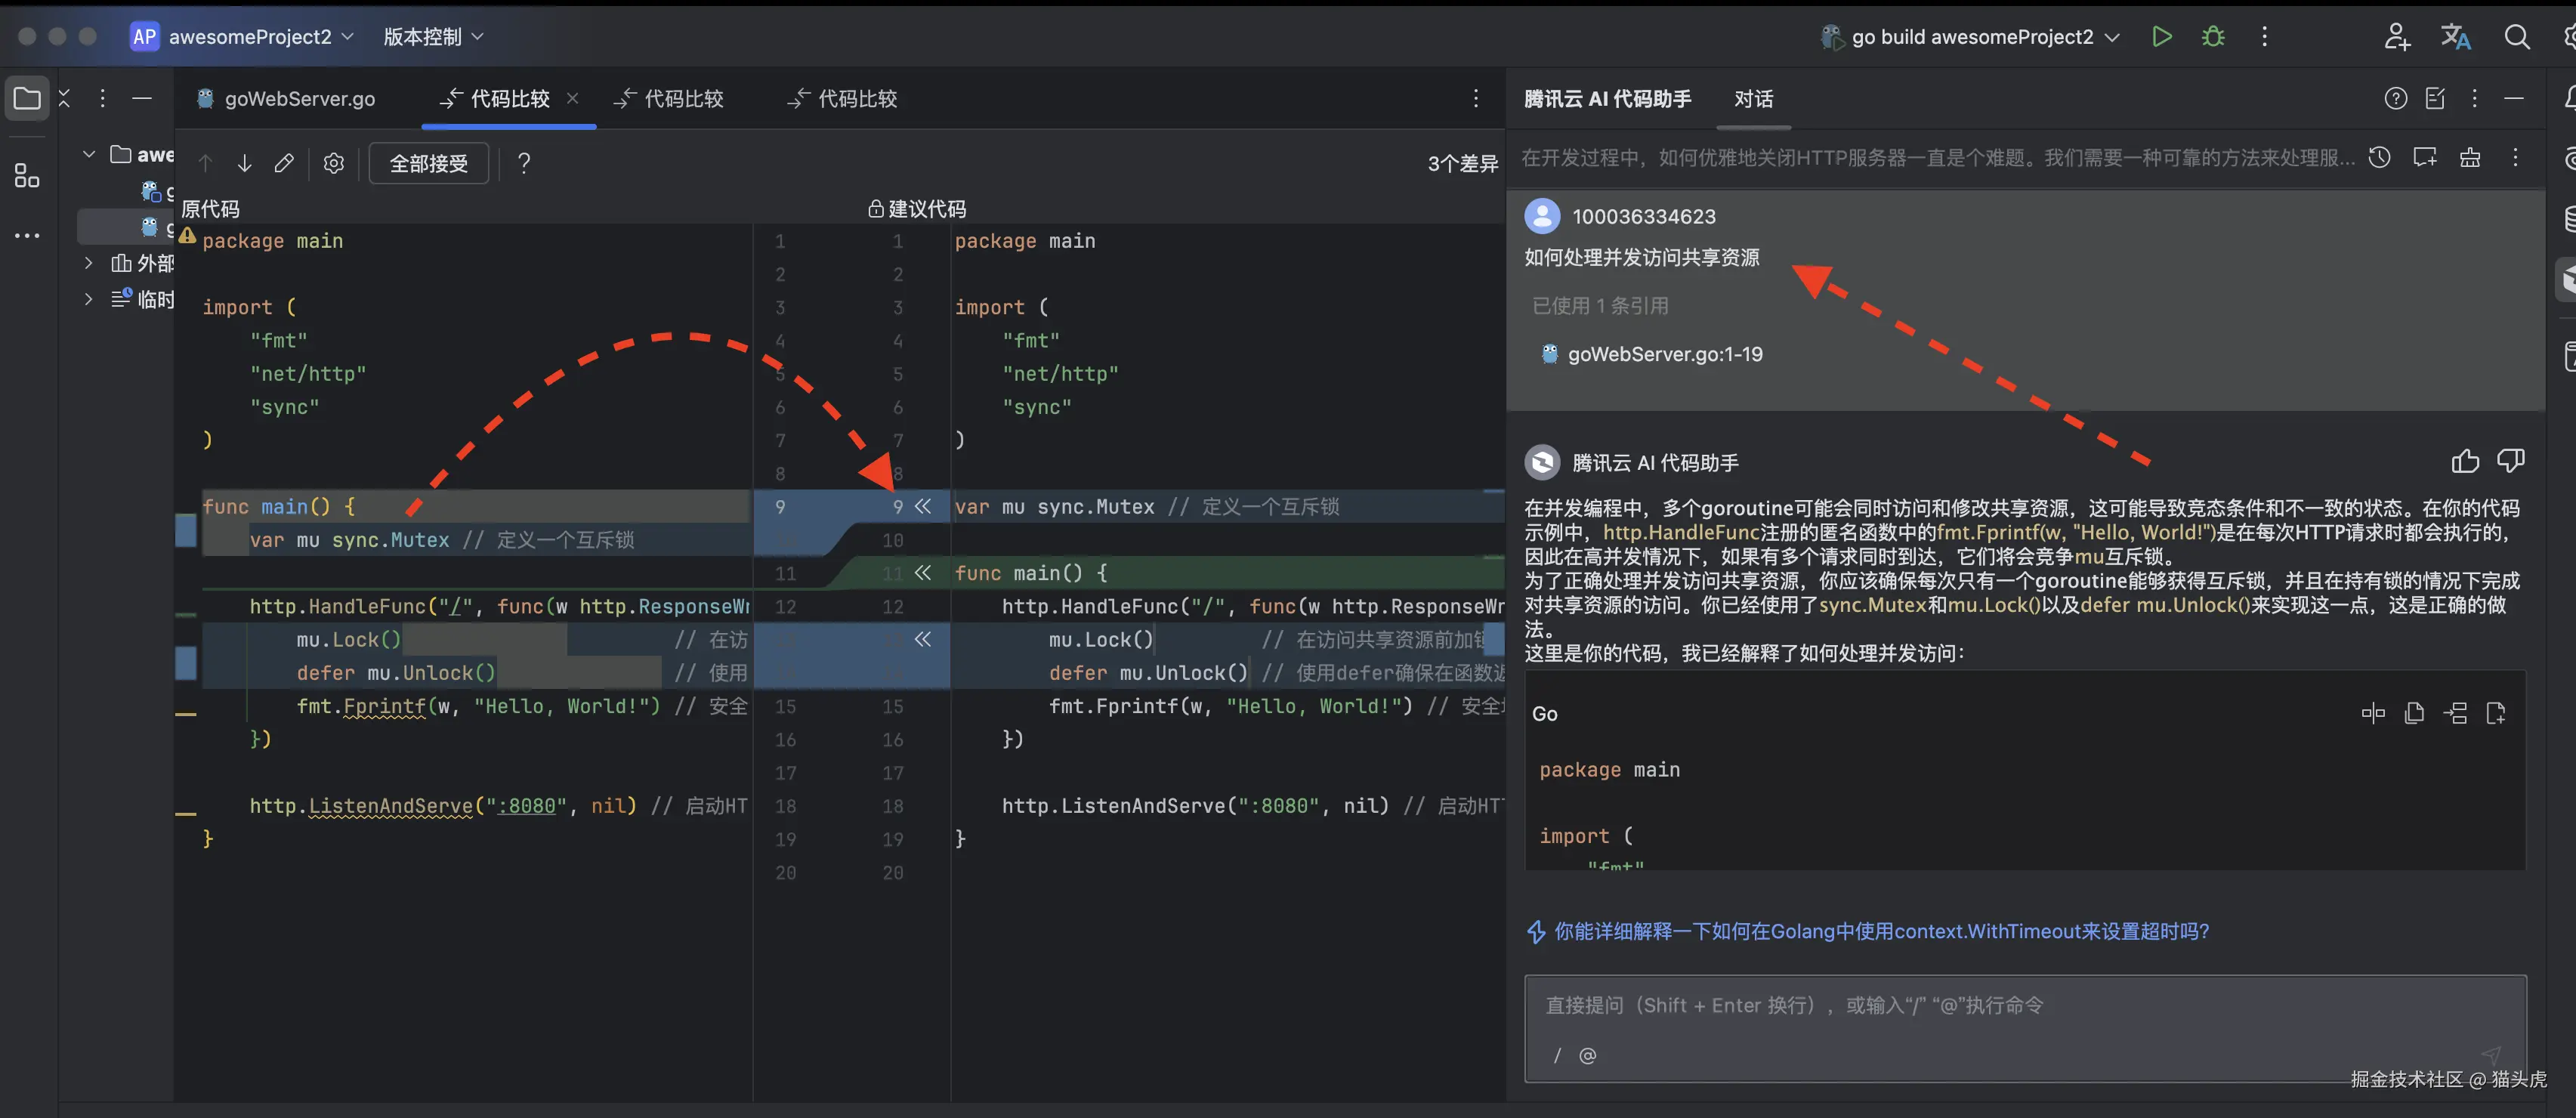The image size is (2576, 1118).
Task: Thumbs up the AI assistant reply
Action: pyautogui.click(x=2465, y=461)
